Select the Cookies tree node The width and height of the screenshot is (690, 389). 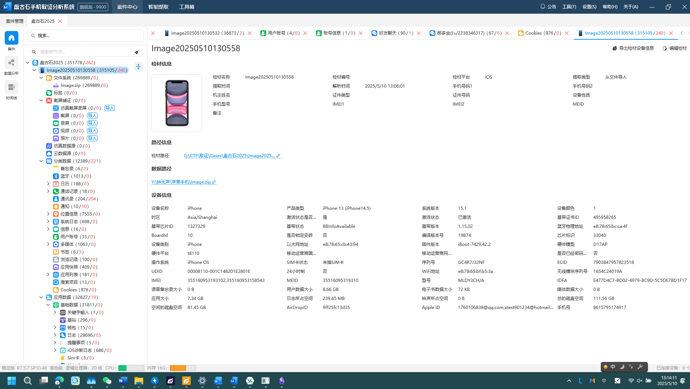coord(75,290)
